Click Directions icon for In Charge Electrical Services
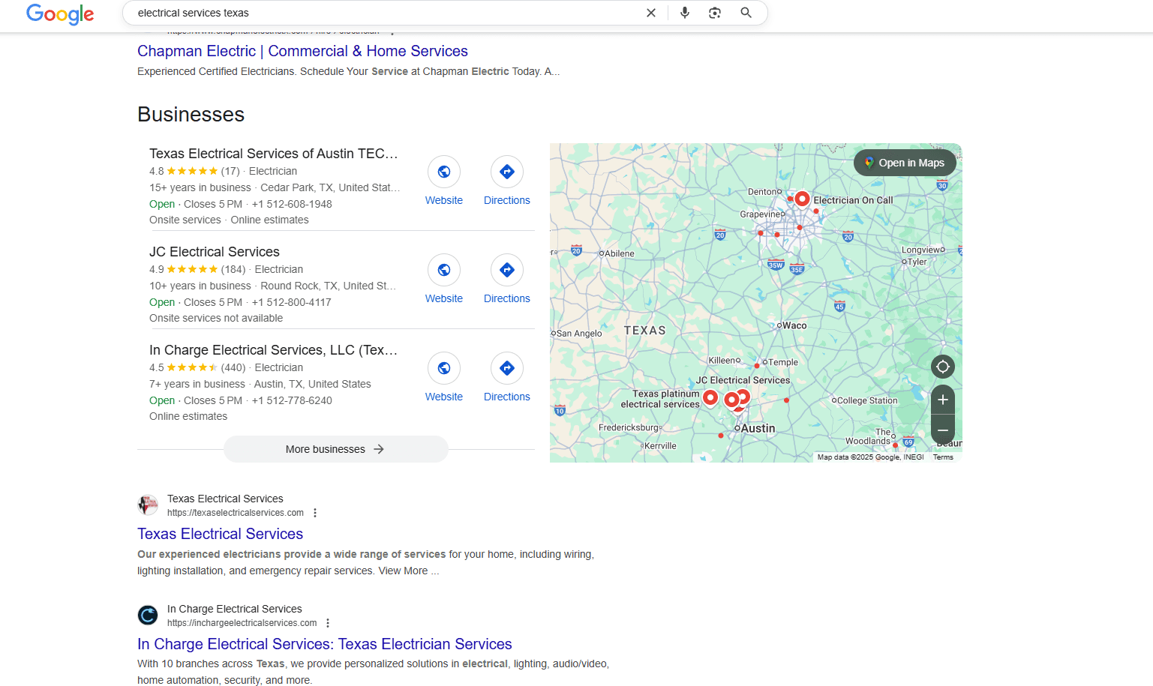 [507, 368]
